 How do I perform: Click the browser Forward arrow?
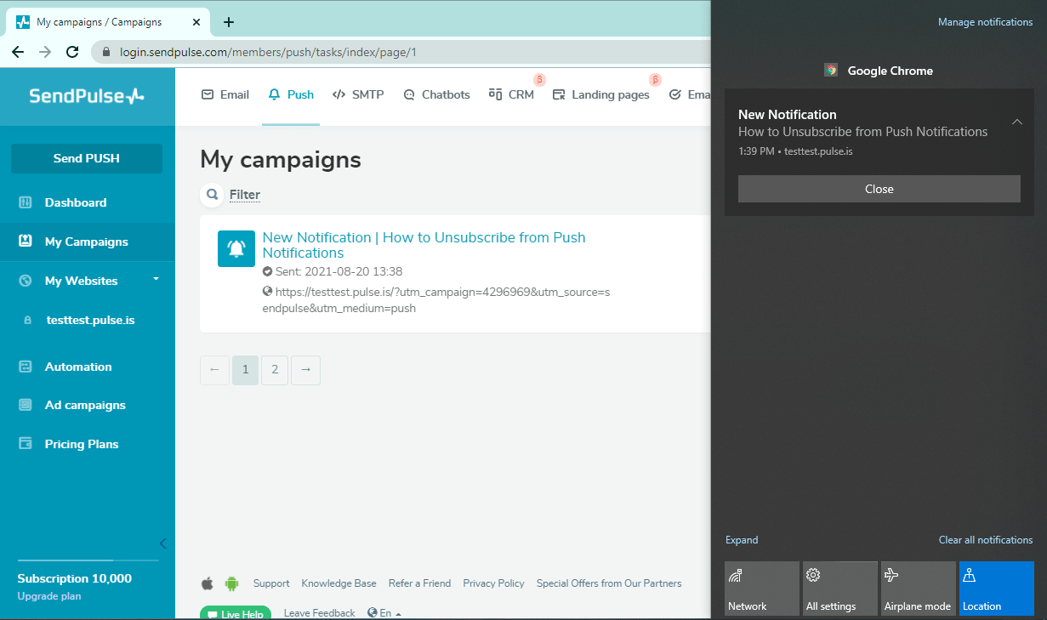pyautogui.click(x=45, y=52)
